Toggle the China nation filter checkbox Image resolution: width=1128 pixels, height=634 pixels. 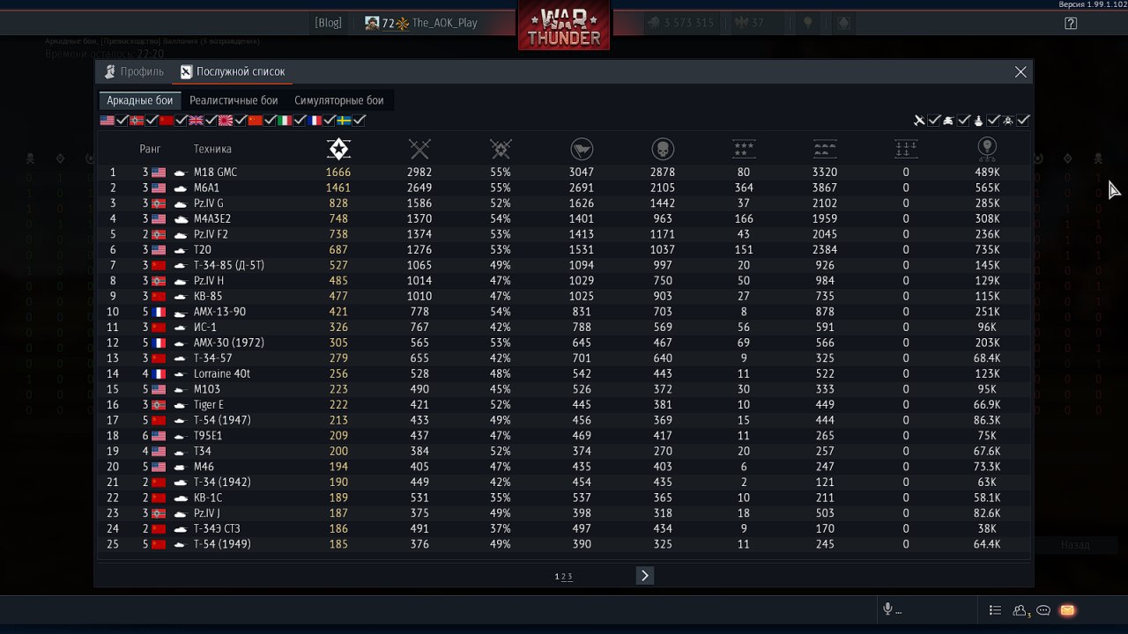(270, 120)
